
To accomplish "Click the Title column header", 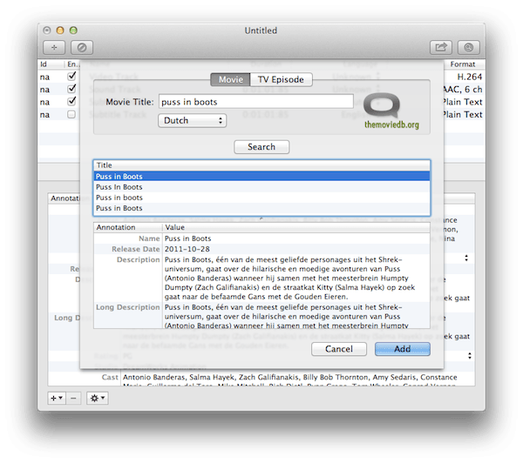I will point(261,165).
